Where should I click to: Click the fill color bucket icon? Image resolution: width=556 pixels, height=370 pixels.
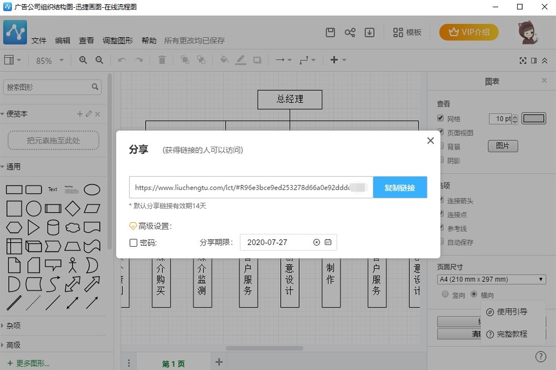point(224,60)
